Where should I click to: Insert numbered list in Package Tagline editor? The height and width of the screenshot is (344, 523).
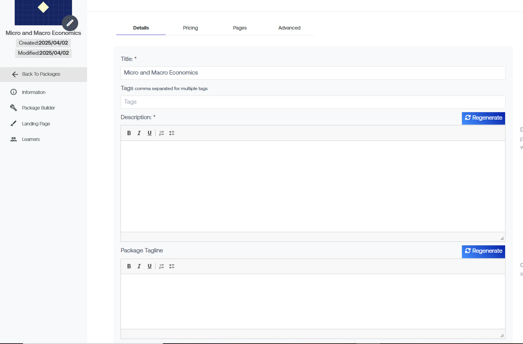tap(161, 266)
